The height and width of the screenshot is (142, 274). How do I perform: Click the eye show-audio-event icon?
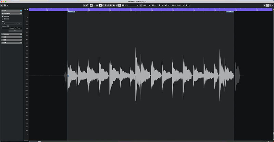153,5
